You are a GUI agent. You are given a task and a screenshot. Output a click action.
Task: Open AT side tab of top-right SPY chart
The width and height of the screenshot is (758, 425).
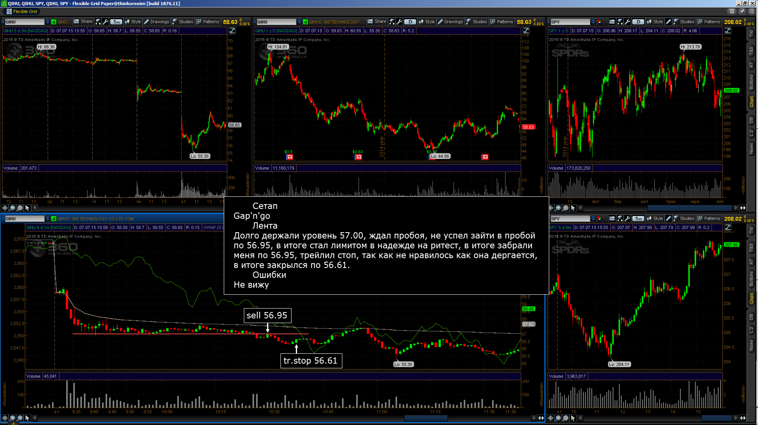pos(751,65)
